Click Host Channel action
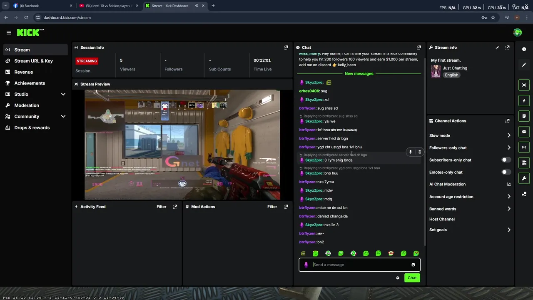The height and width of the screenshot is (300, 533). click(442, 219)
